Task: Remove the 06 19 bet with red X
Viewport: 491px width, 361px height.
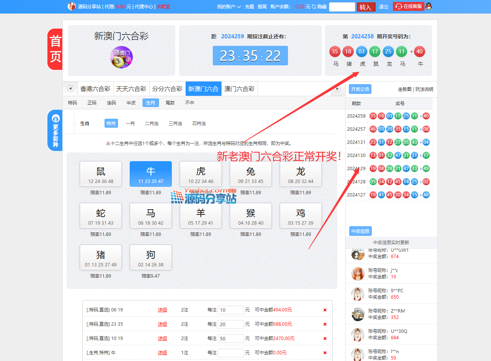Action: pos(325,310)
